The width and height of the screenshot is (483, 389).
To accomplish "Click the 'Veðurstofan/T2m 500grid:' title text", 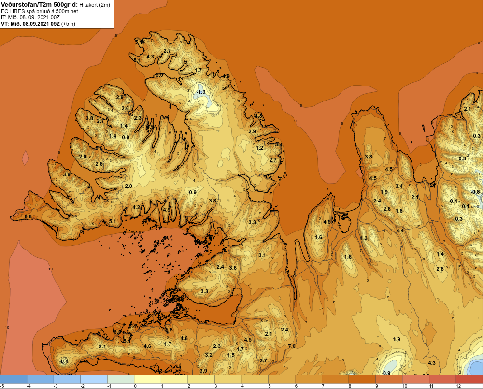I will click(40, 5).
